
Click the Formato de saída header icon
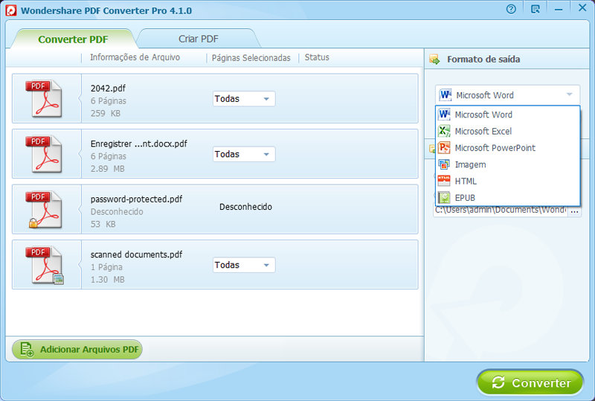[x=435, y=60]
